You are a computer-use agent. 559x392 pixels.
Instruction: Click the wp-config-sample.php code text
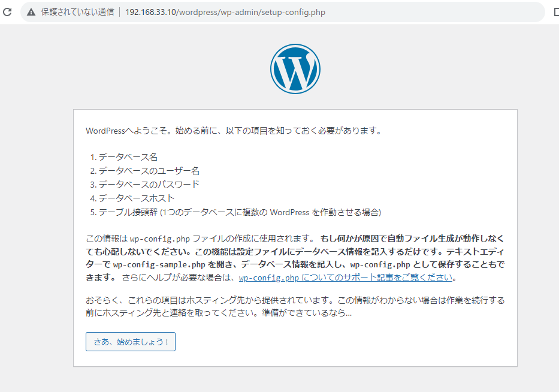click(159, 265)
